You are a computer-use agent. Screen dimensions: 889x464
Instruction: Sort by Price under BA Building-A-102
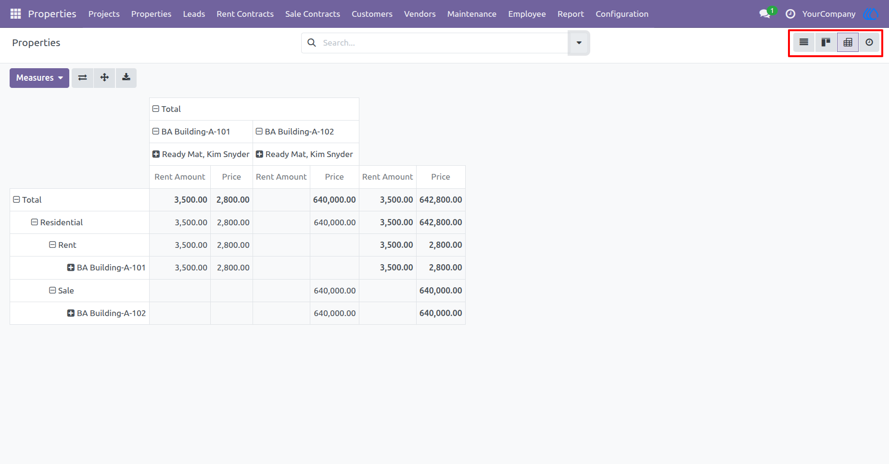point(334,177)
